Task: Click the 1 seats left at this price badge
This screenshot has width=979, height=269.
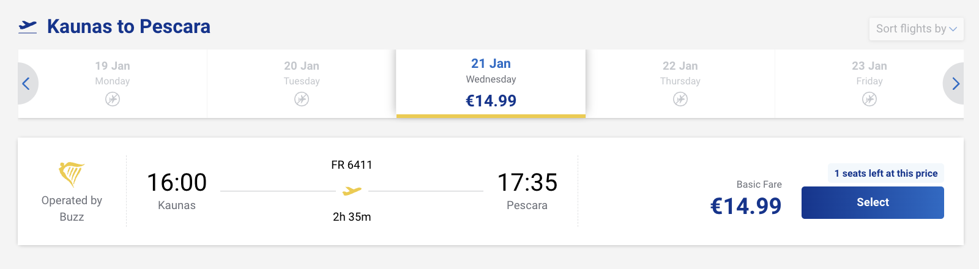Action: pos(885,174)
